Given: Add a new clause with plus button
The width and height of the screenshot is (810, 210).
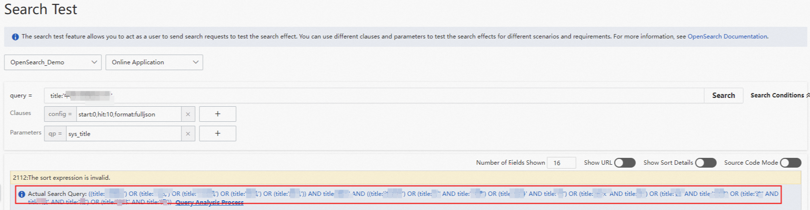Looking at the screenshot, I should point(217,114).
